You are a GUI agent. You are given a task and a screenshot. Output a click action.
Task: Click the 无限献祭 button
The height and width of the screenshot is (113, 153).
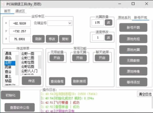pos(133,61)
